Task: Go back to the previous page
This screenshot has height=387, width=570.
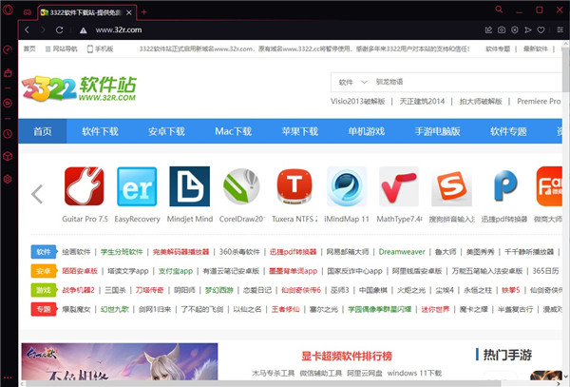Action: (27, 29)
